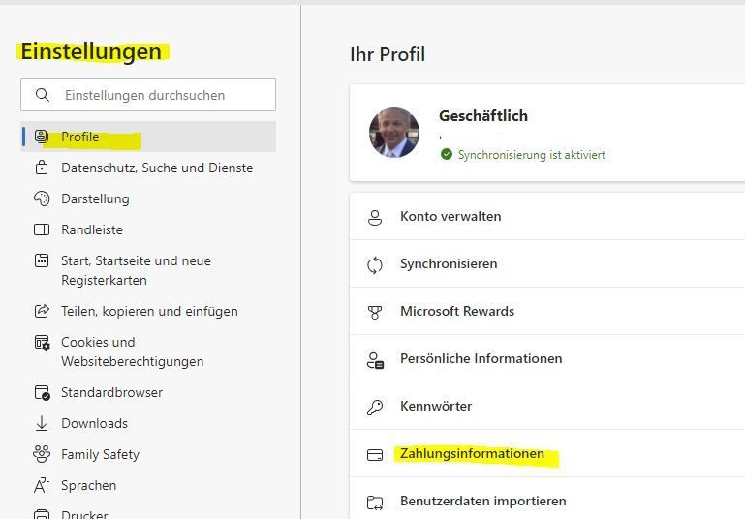Click the profile picture thumbnail
The width and height of the screenshot is (745, 519).
point(394,133)
